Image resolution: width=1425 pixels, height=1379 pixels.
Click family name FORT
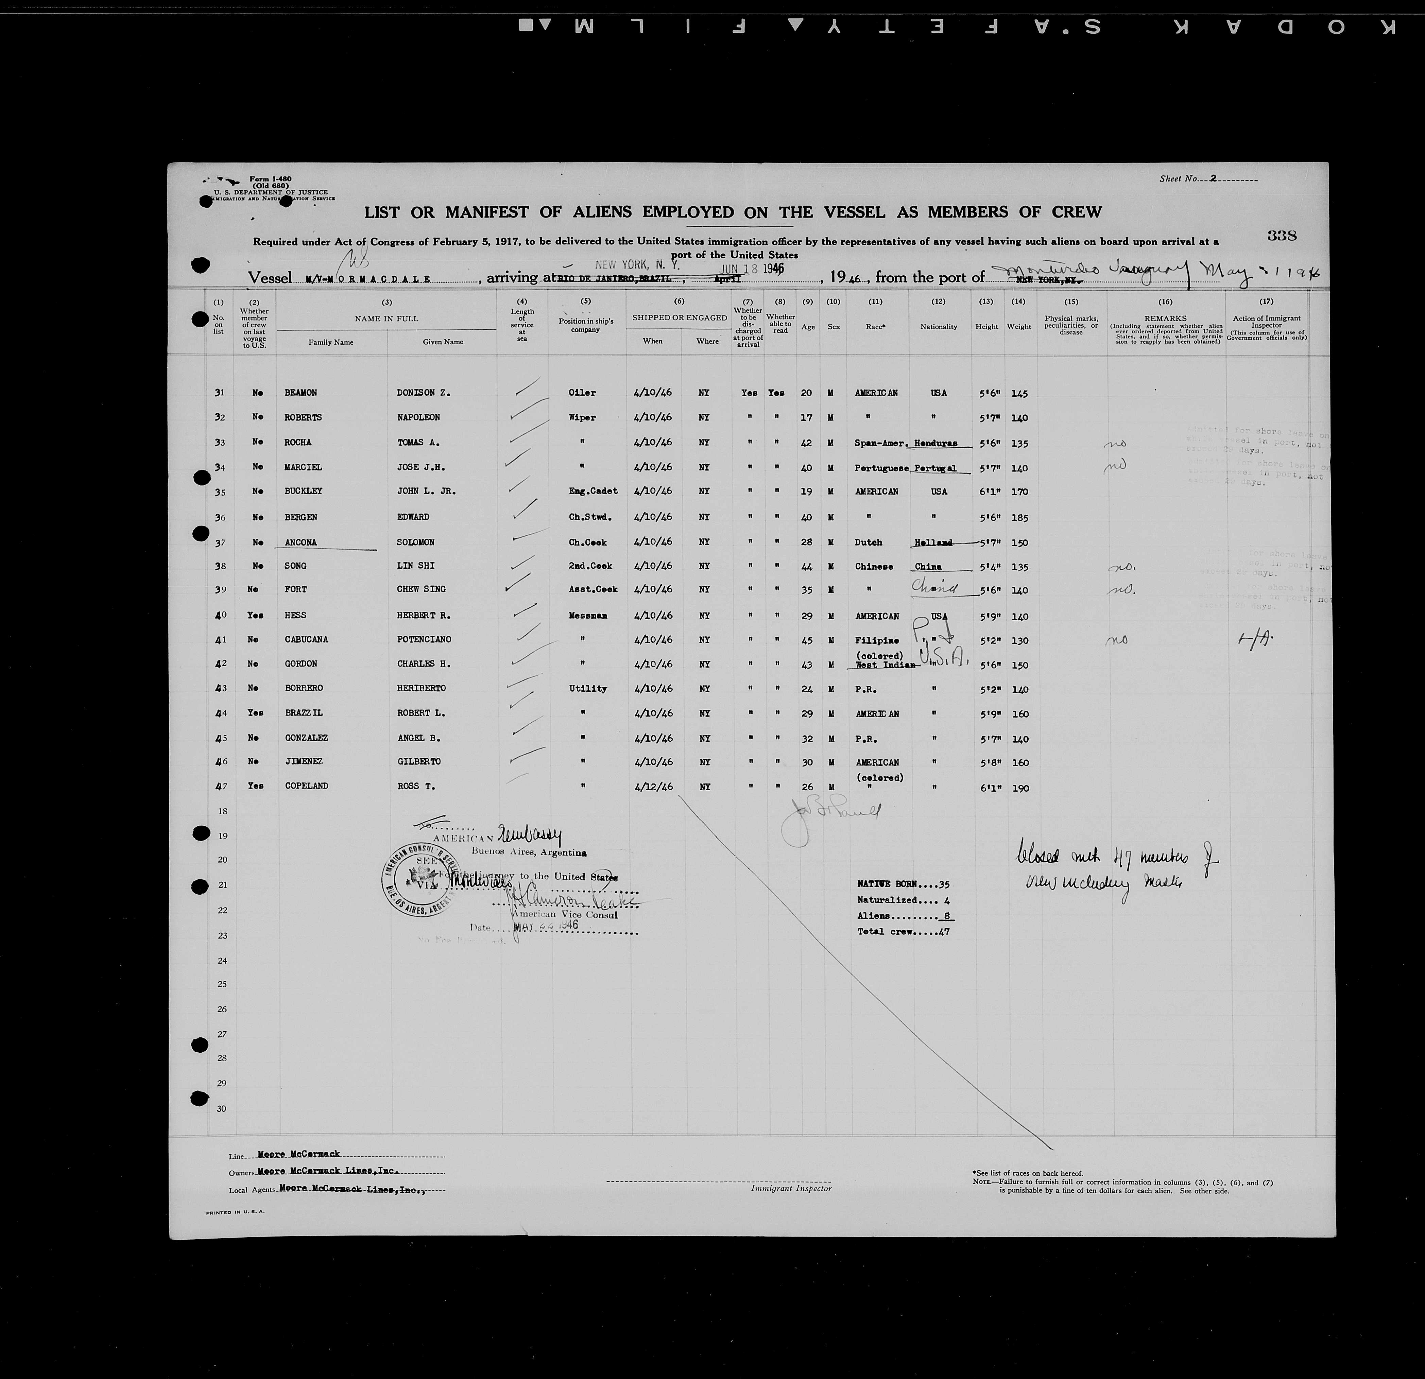pyautogui.click(x=295, y=589)
